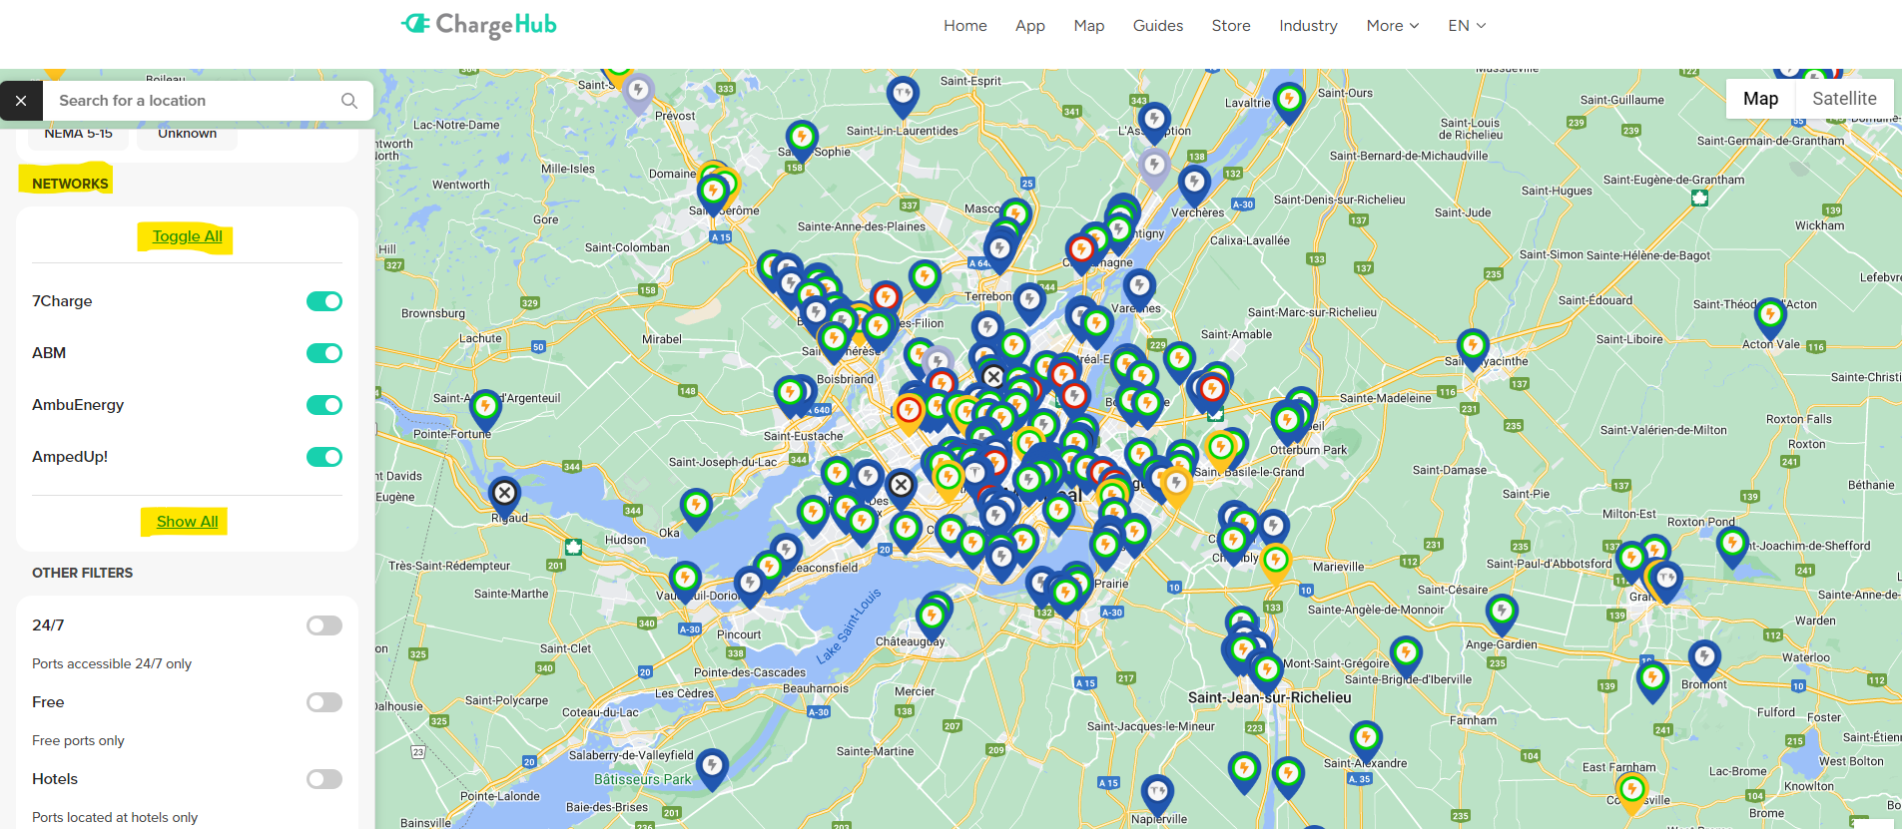Open the App menu item
The image size is (1902, 829).
(x=1030, y=26)
